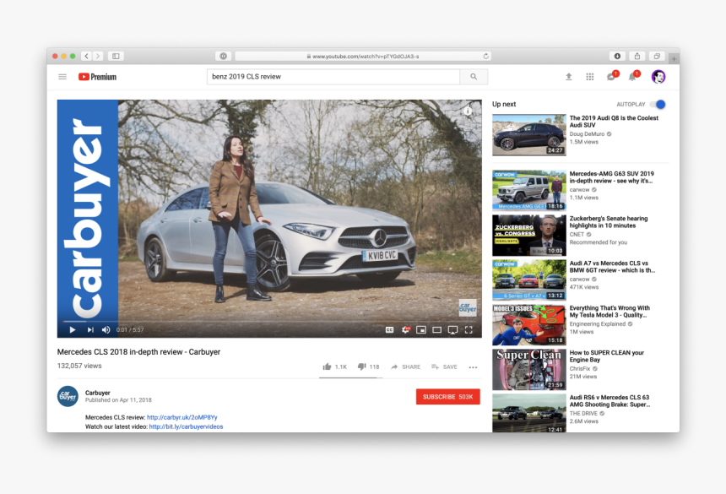This screenshot has height=494, width=726.
Task: Click the CNET channel name
Action: 577,234
